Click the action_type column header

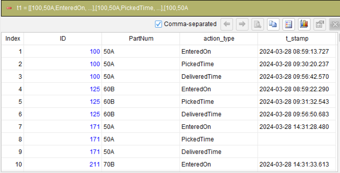[219, 39]
